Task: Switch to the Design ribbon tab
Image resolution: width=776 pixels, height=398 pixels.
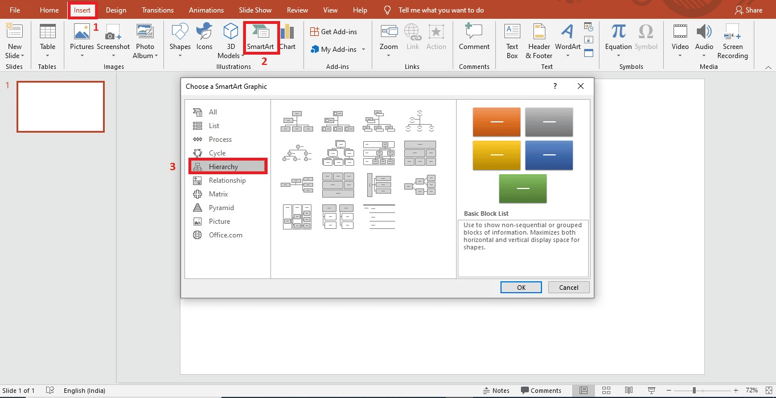Action: 116,10
